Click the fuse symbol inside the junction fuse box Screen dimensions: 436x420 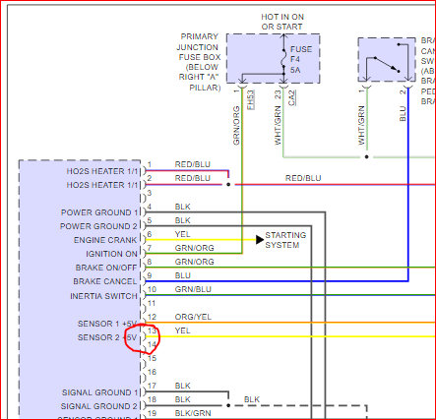pos(283,58)
